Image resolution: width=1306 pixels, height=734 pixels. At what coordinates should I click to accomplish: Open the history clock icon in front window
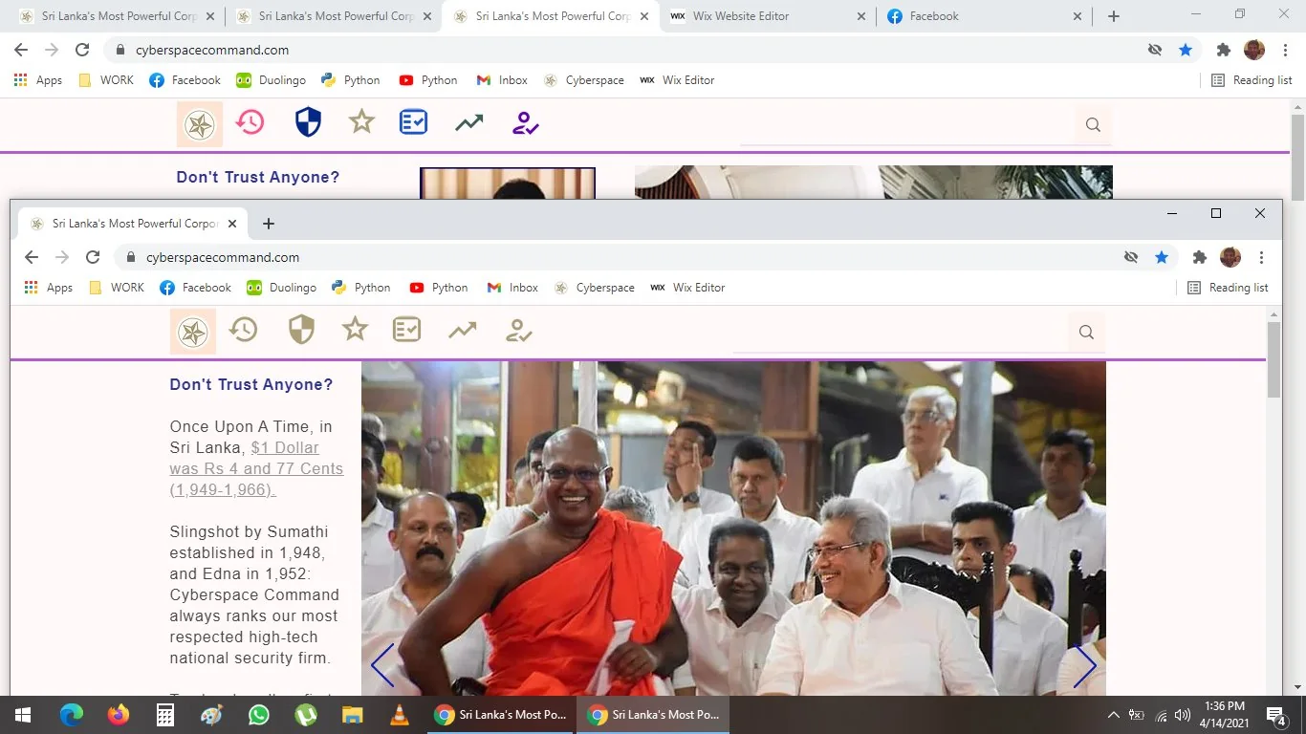click(x=244, y=330)
